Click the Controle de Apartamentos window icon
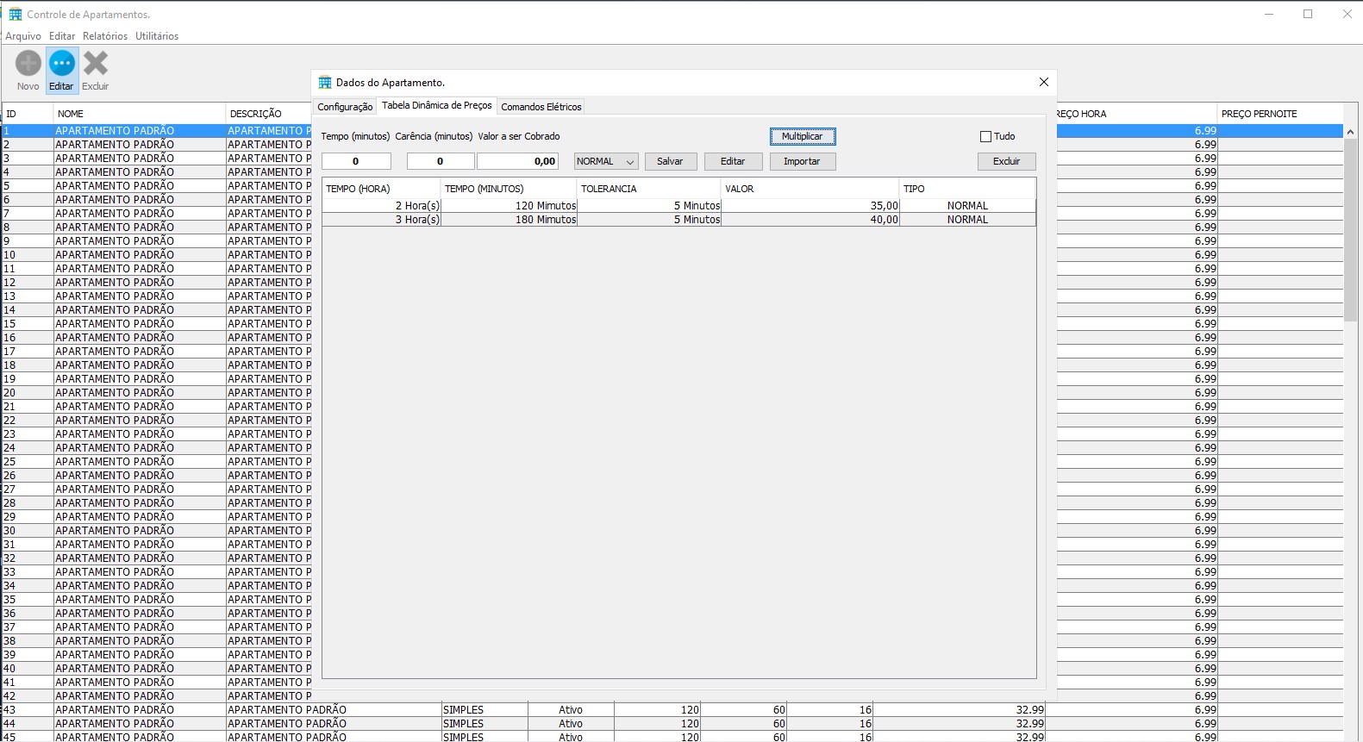The width and height of the screenshot is (1363, 742). click(16, 15)
